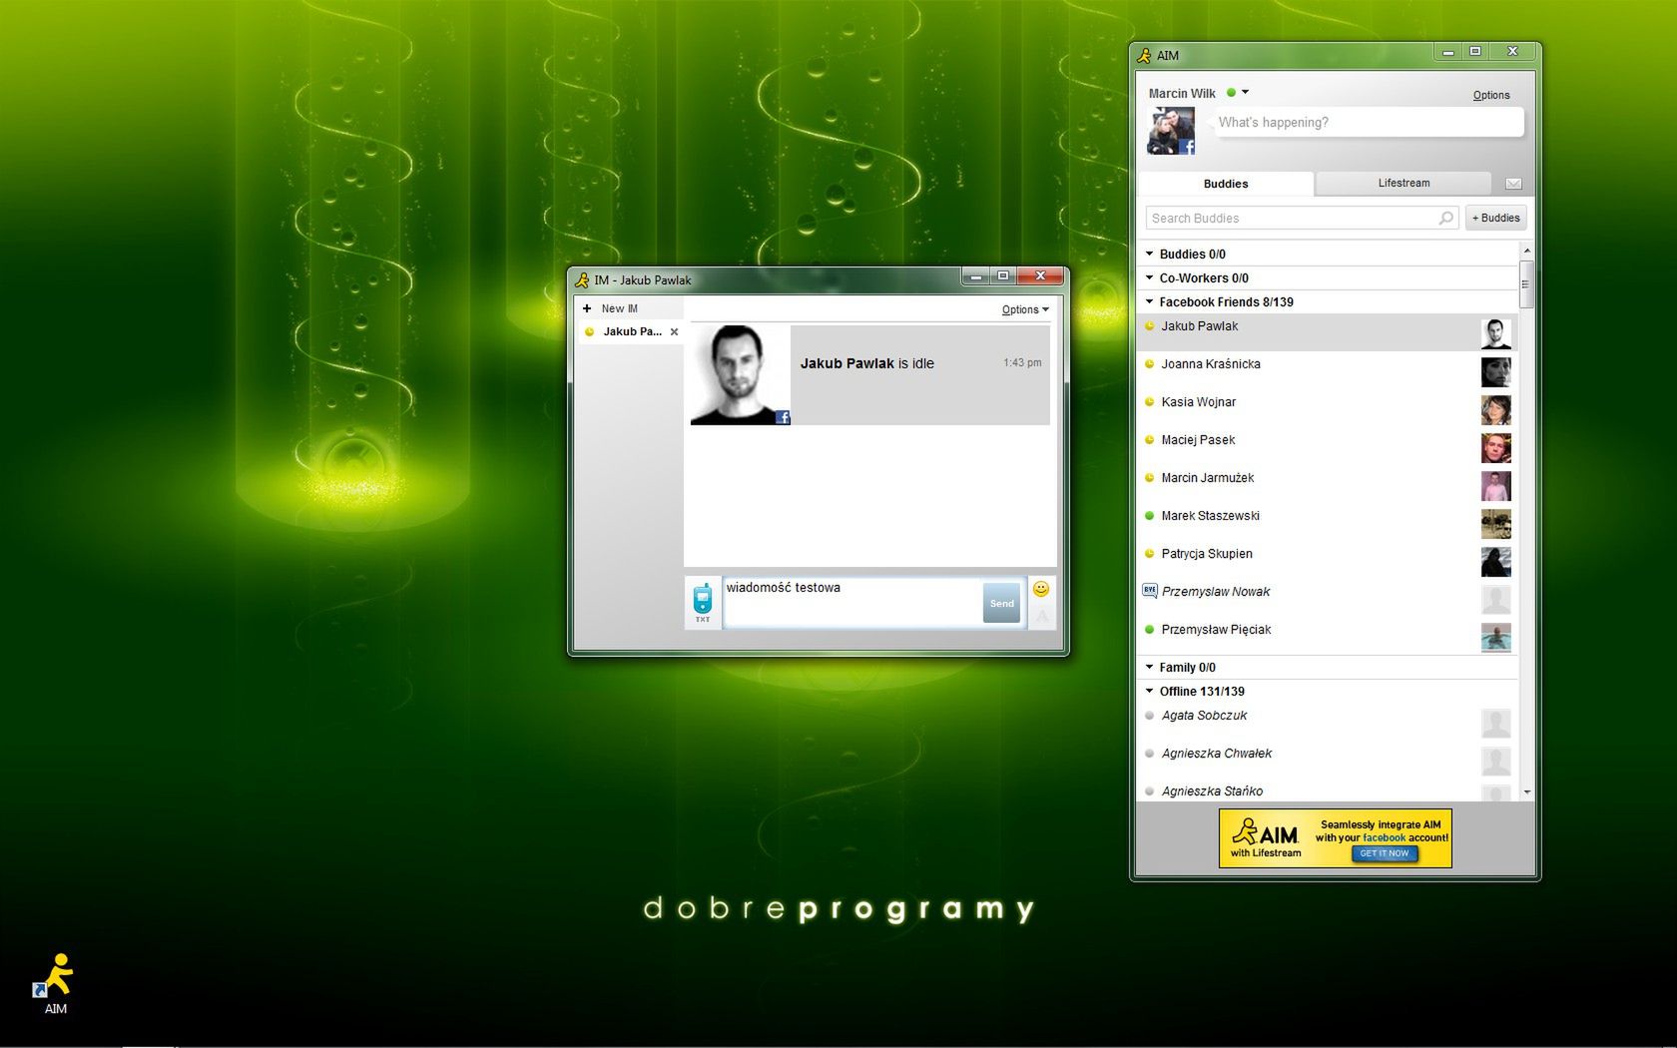Click the plus icon next to New IM

click(x=587, y=308)
